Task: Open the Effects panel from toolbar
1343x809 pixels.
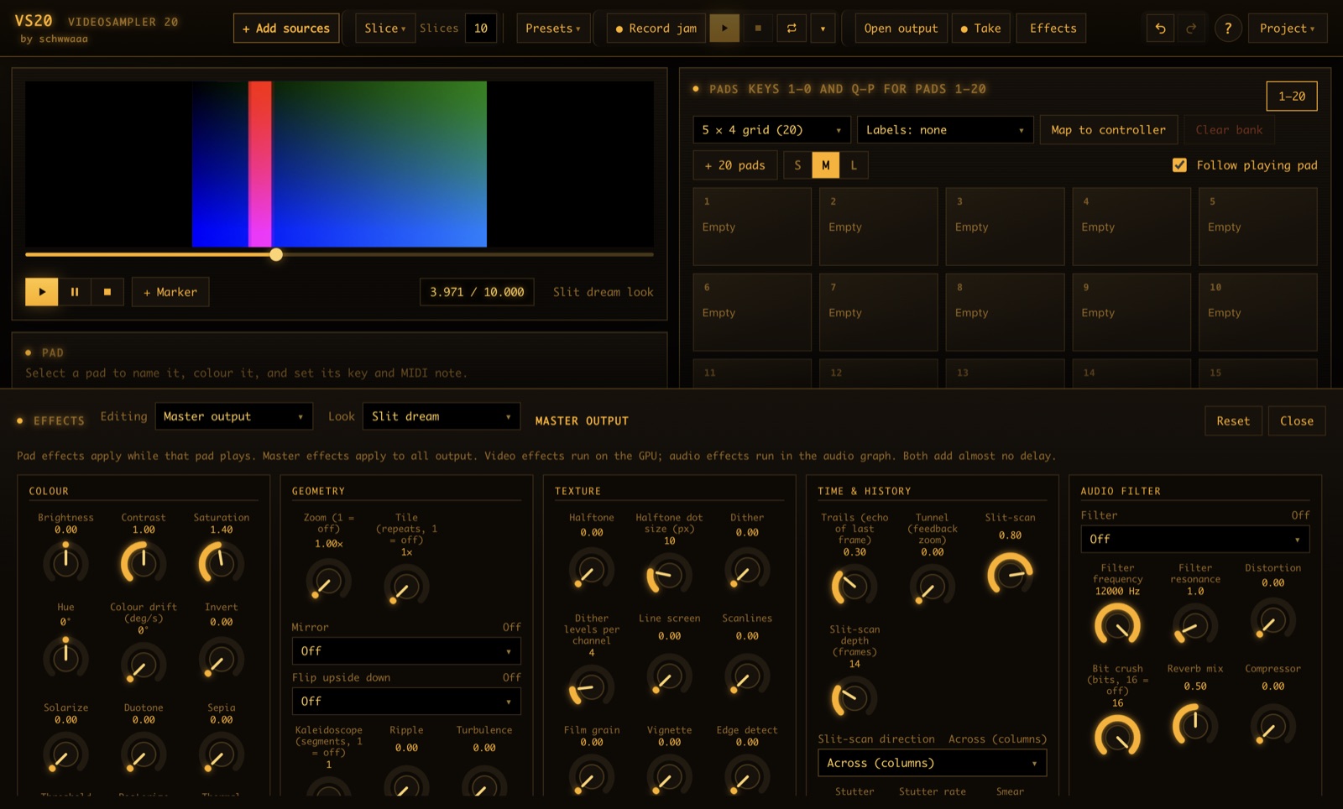Action: pyautogui.click(x=1053, y=29)
